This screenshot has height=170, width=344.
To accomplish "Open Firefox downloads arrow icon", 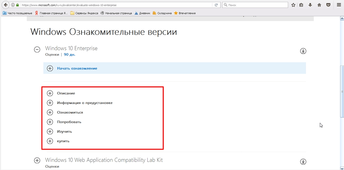I will (x=311, y=5).
